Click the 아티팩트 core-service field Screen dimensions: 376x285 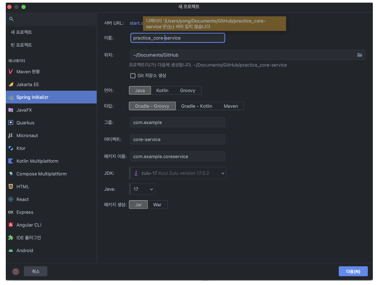click(x=178, y=139)
